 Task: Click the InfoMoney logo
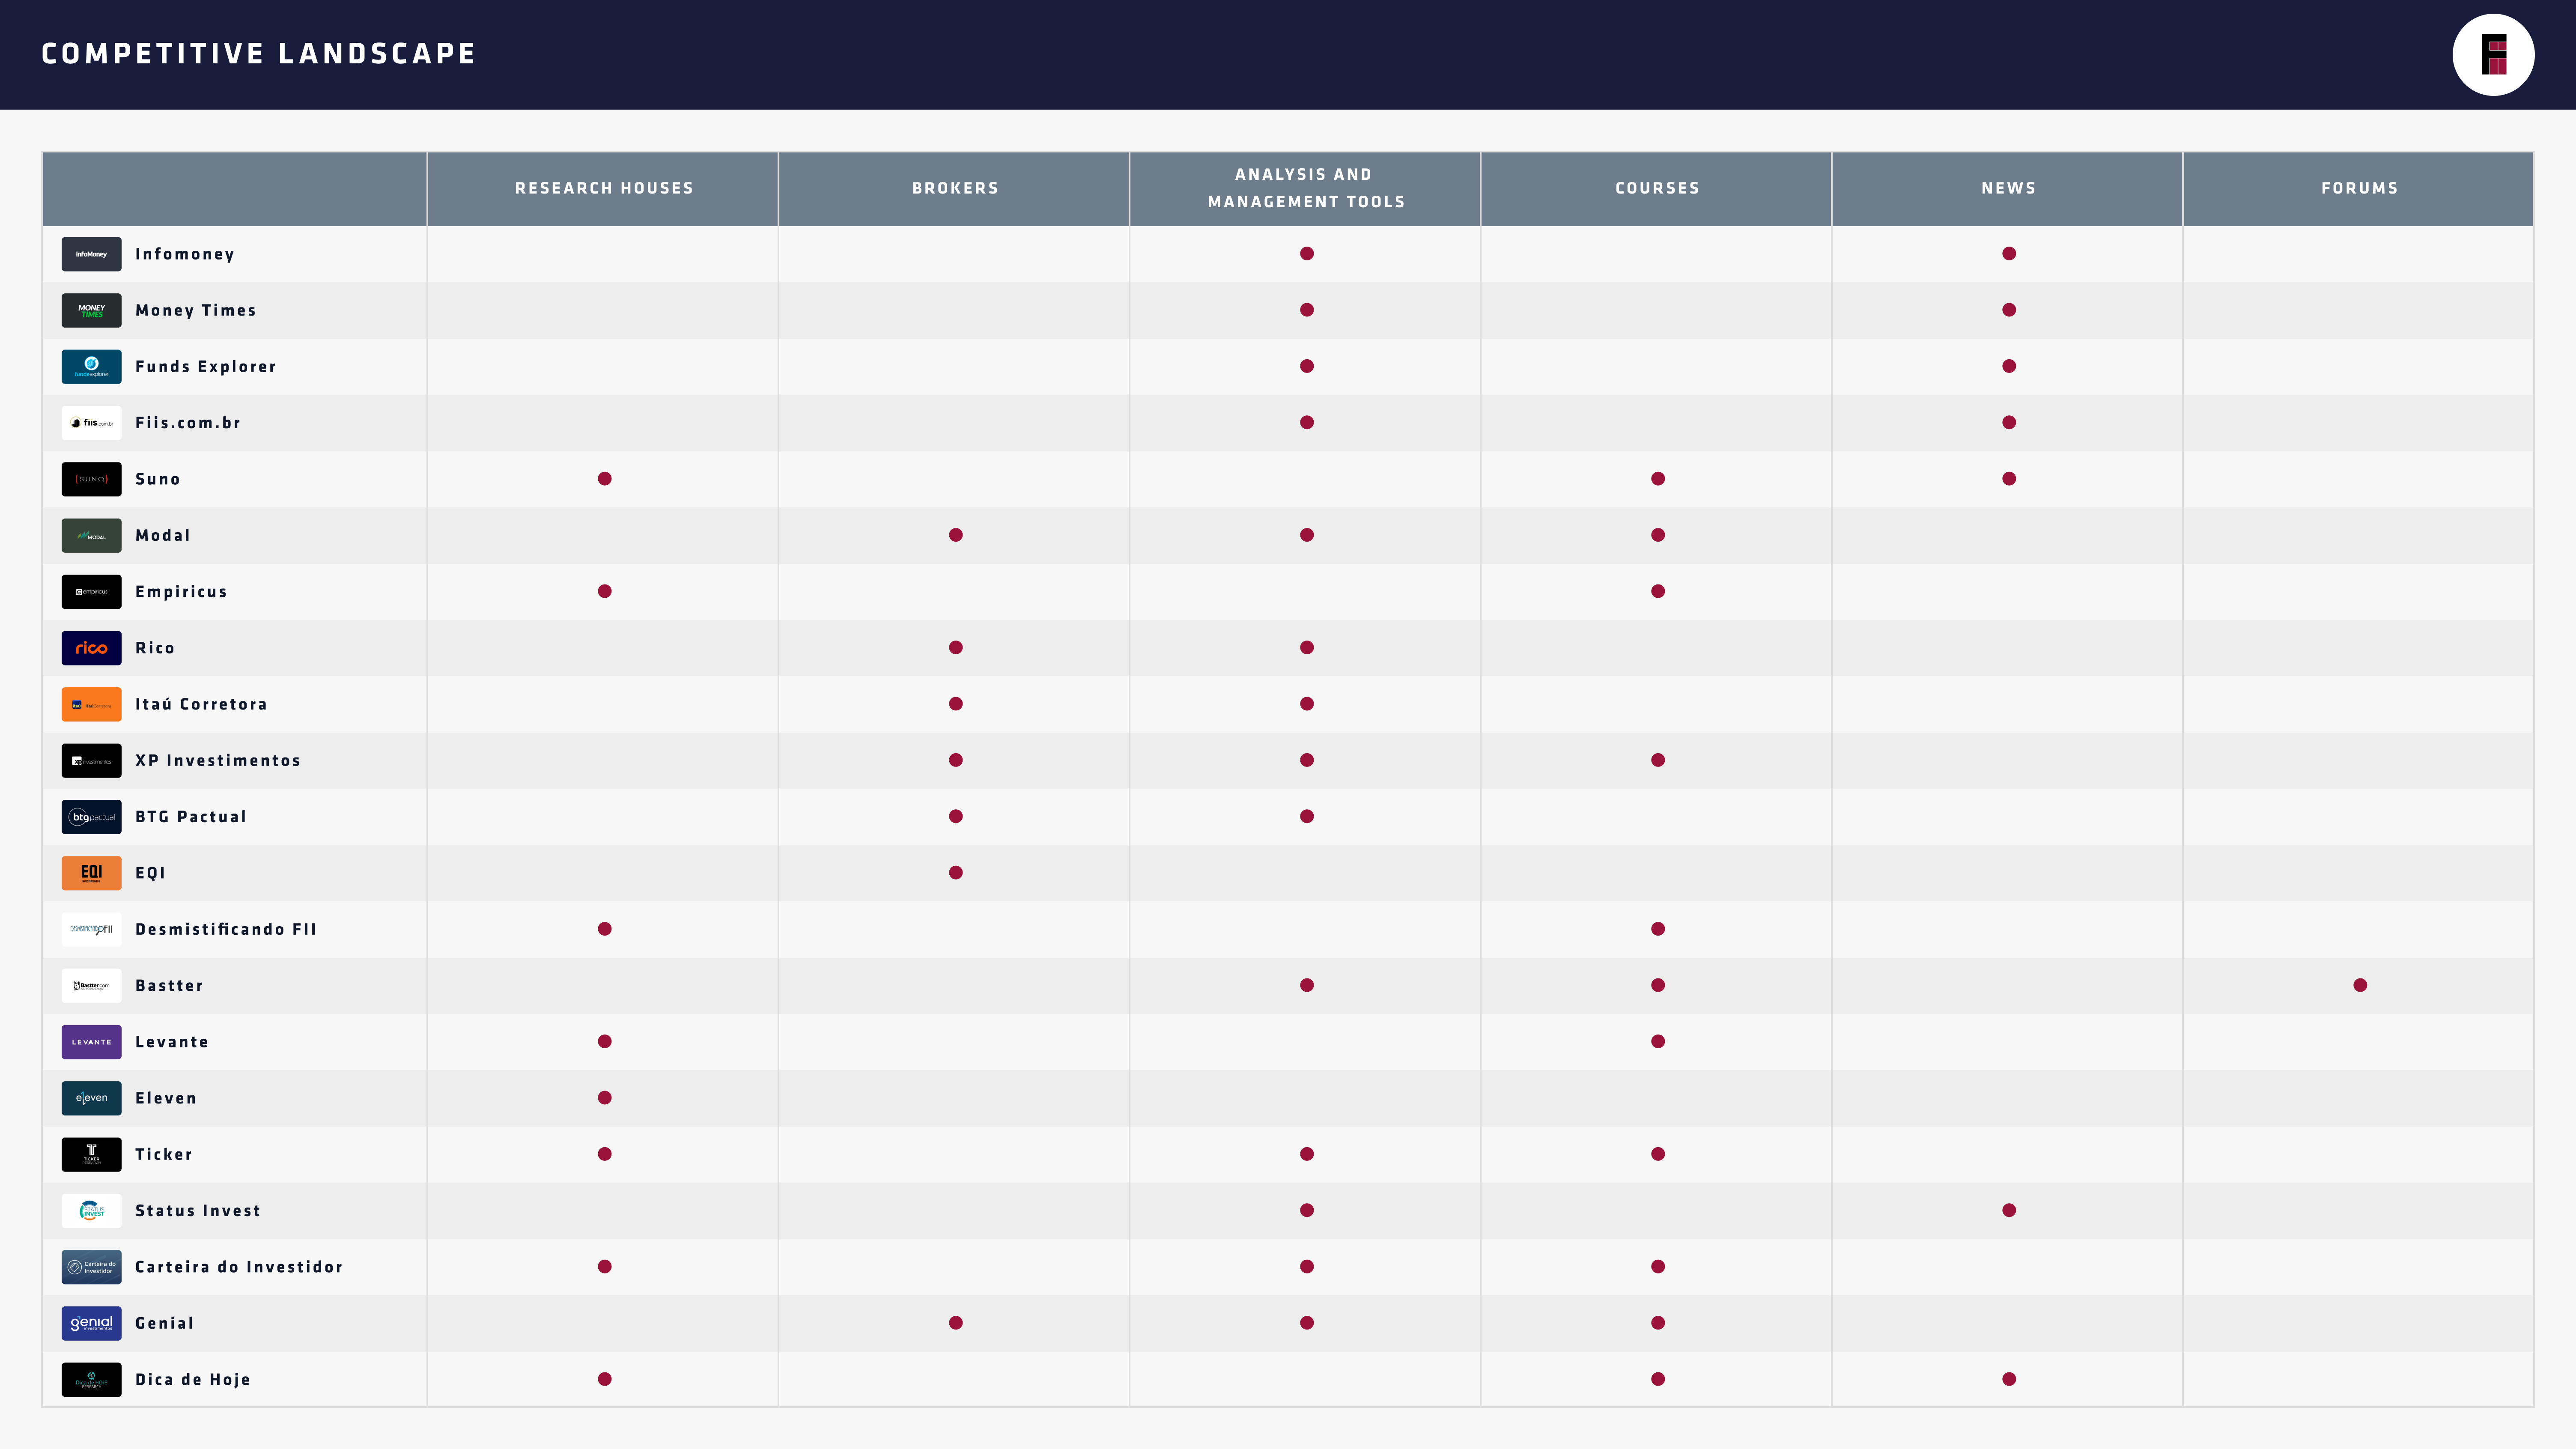pos(91,254)
